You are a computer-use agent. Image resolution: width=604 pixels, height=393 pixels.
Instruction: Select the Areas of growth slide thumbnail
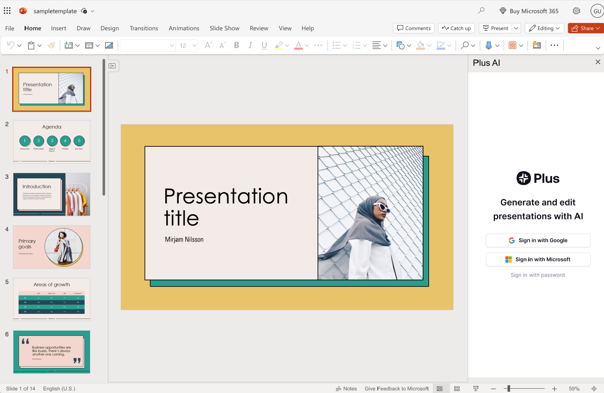(x=51, y=300)
